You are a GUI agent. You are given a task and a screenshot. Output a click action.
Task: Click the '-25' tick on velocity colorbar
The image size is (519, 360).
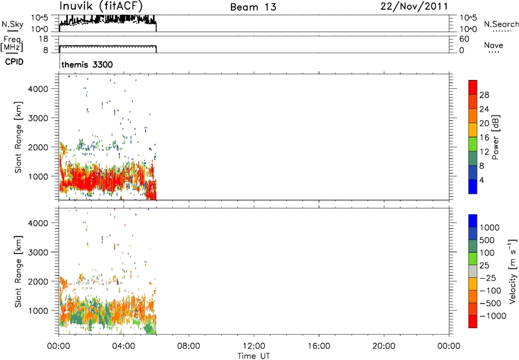click(488, 278)
